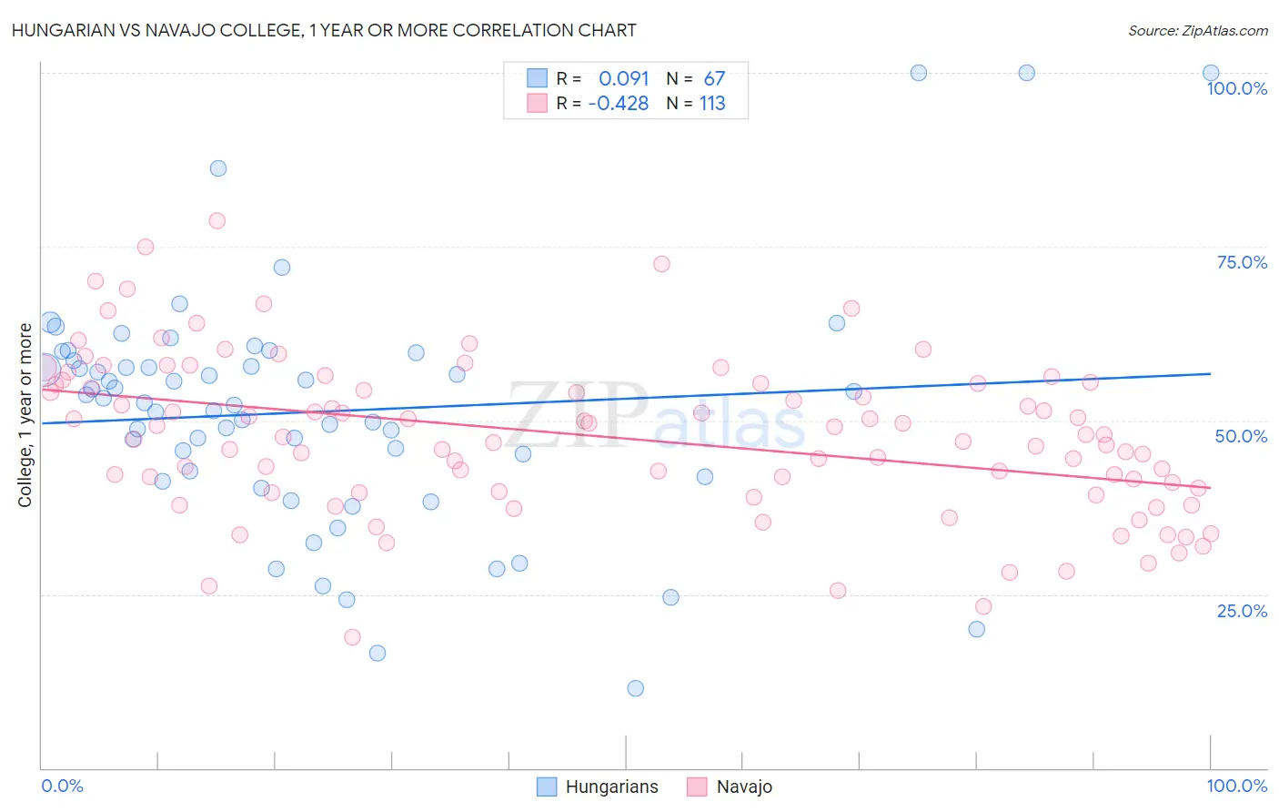Click the N = 113 statistic text
Image resolution: width=1279 pixels, height=812 pixels.
pos(696,103)
